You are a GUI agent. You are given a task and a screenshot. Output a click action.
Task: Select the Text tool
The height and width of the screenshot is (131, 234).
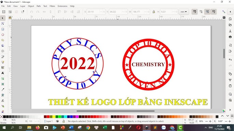3,73
